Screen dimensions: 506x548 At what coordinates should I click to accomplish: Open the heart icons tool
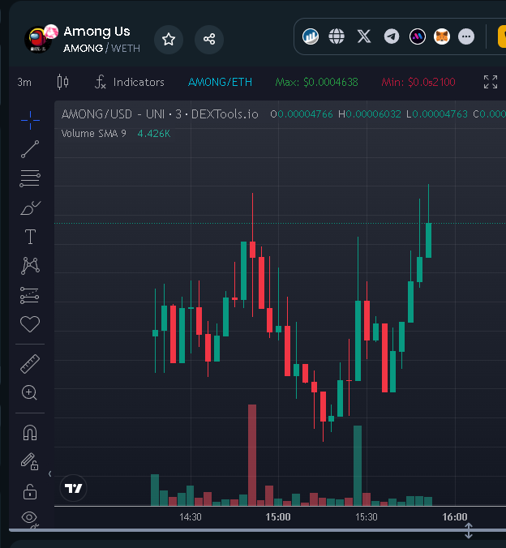pos(30,324)
